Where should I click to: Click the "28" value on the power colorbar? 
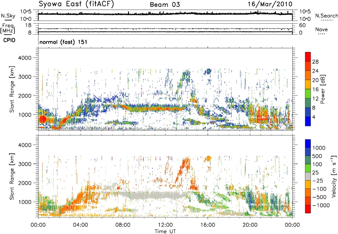coord(315,62)
